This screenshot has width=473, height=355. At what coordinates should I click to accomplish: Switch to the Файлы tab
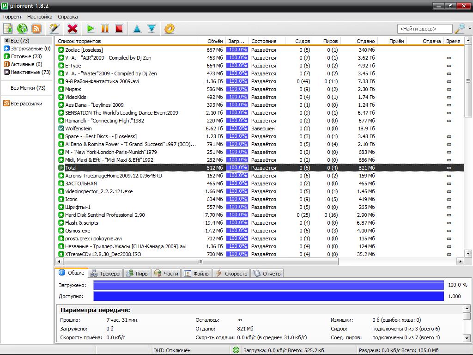(197, 274)
